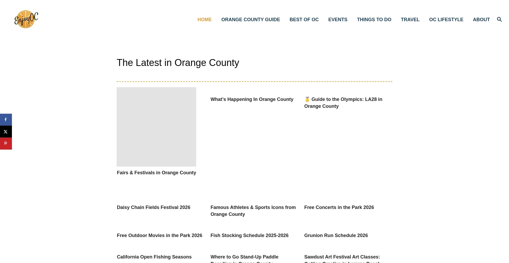Screen dimensions: 509x263
Task: Open Fairs & Festivals thumbnail image
Action: coord(156,127)
